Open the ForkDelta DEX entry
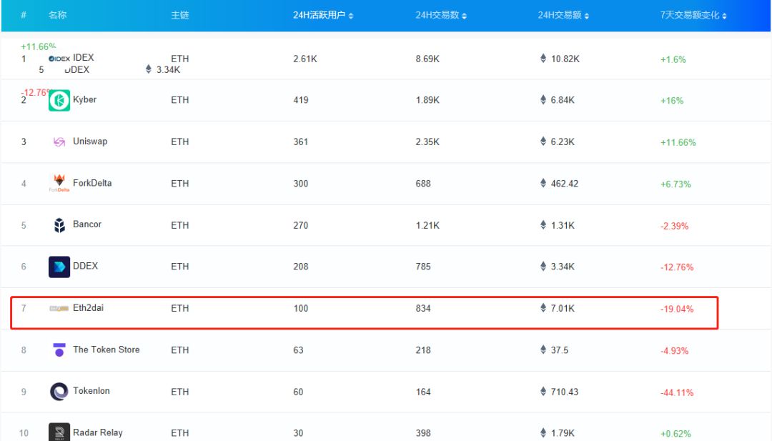The height and width of the screenshot is (441, 772). [x=92, y=183]
